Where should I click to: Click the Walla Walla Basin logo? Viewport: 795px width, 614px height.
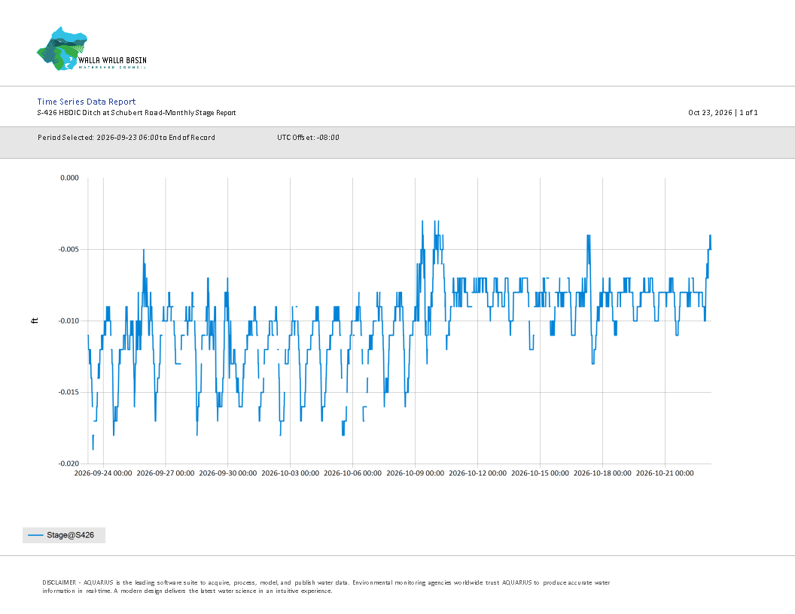(92, 49)
